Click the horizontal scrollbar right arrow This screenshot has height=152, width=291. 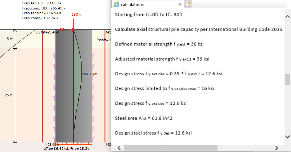click(x=276, y=148)
